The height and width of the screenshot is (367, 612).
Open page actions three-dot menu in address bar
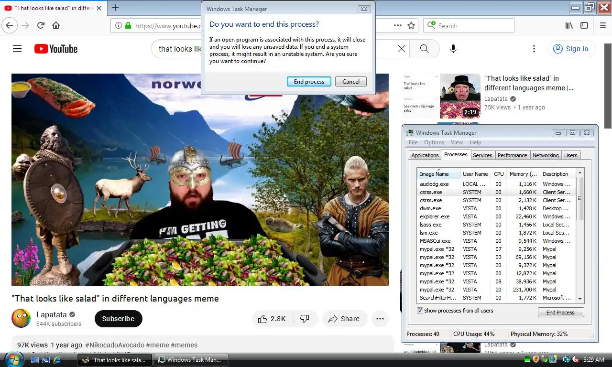[x=397, y=26]
